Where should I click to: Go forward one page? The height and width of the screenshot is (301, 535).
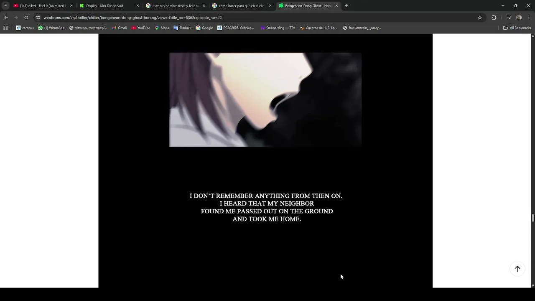[x=16, y=18]
